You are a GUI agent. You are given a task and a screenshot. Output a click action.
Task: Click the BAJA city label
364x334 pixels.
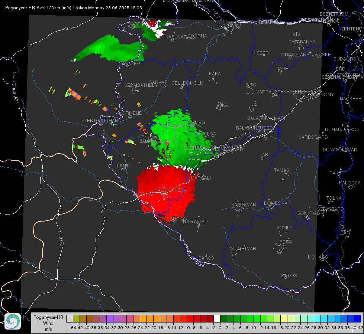[346, 230]
